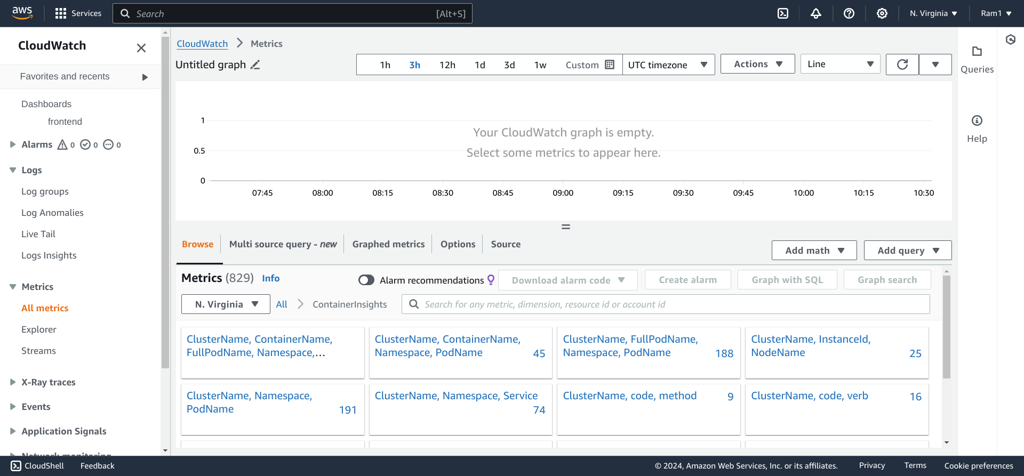Click the alarm recommendations lightbulb icon

coord(491,279)
